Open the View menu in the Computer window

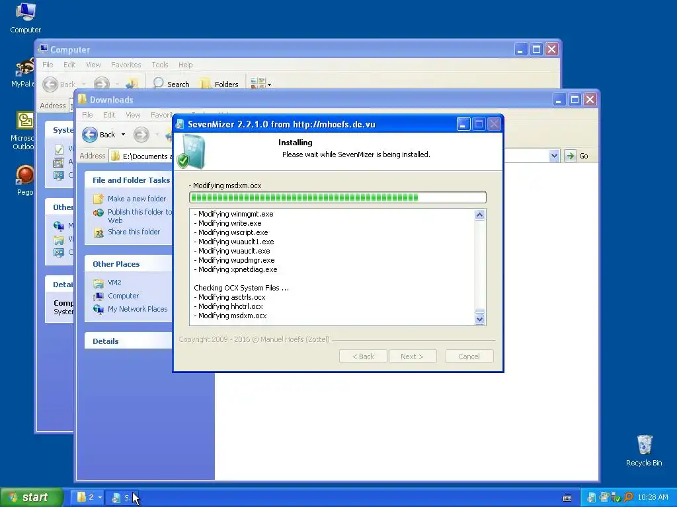click(93, 65)
